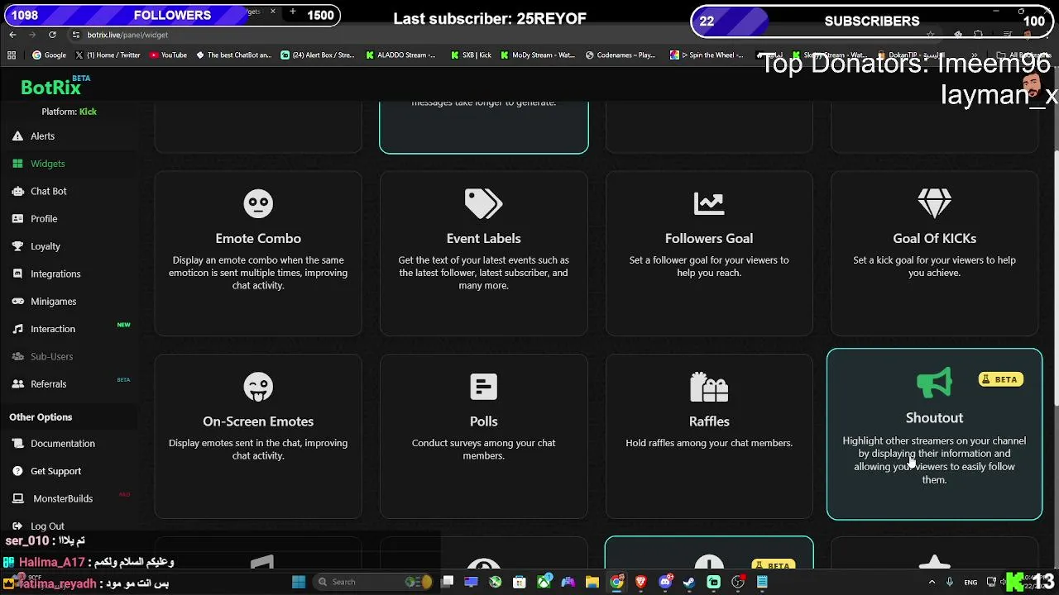Click the Shoutout widget title
The image size is (1059, 595).
pos(934,418)
